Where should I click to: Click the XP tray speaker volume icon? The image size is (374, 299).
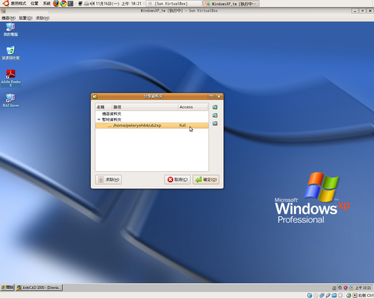coord(340,288)
